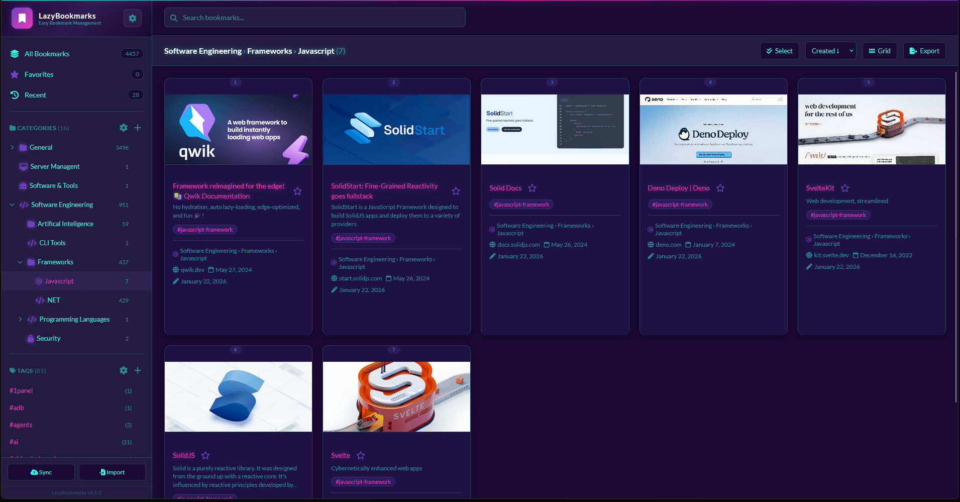960x502 pixels.
Task: Open Favorites view
Action: [x=76, y=74]
